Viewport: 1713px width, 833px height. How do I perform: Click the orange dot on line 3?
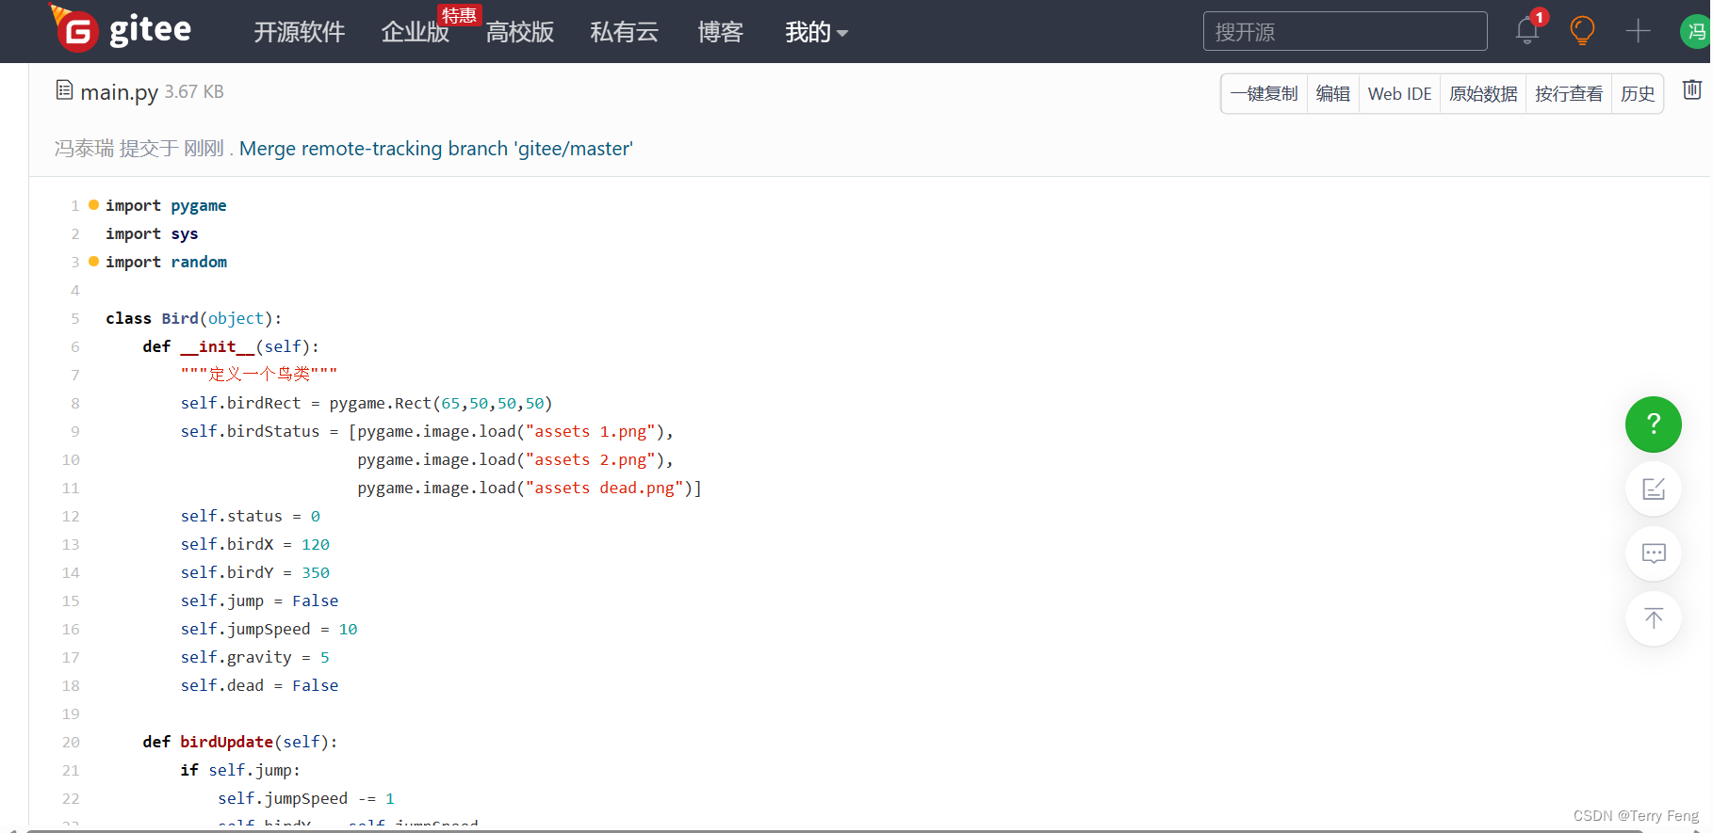[x=93, y=261]
